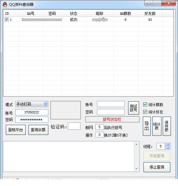Viewport: 178px width, 186px height.
Task: Click the 导出 export button
Action: click(x=147, y=126)
